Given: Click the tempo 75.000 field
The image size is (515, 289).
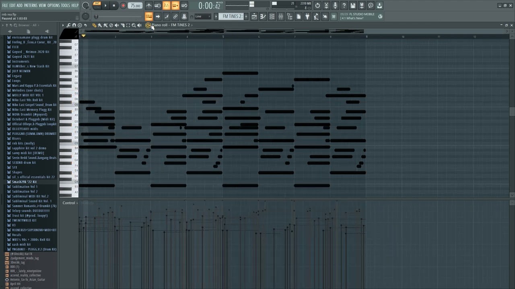Looking at the screenshot, I should tap(136, 6).
